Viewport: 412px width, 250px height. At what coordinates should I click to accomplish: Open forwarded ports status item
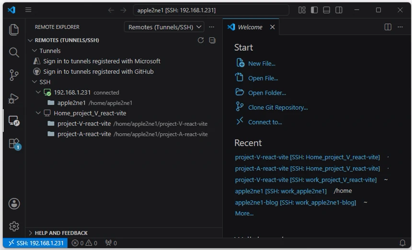111,243
